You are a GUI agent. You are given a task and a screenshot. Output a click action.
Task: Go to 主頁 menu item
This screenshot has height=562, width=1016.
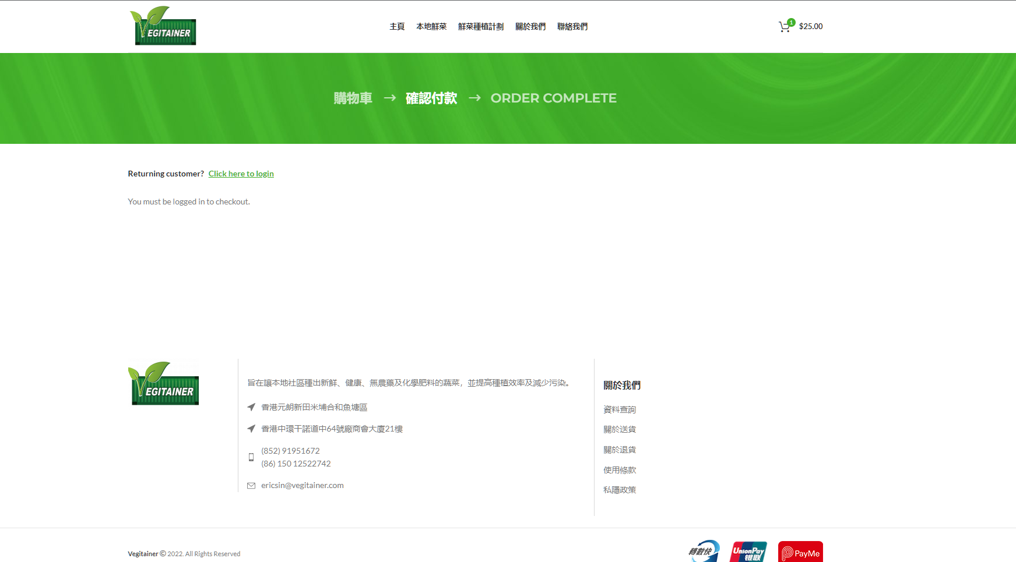coord(397,26)
